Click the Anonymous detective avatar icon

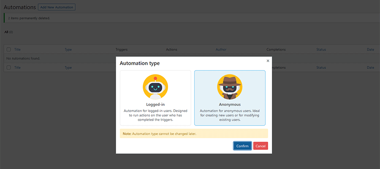coord(230,87)
